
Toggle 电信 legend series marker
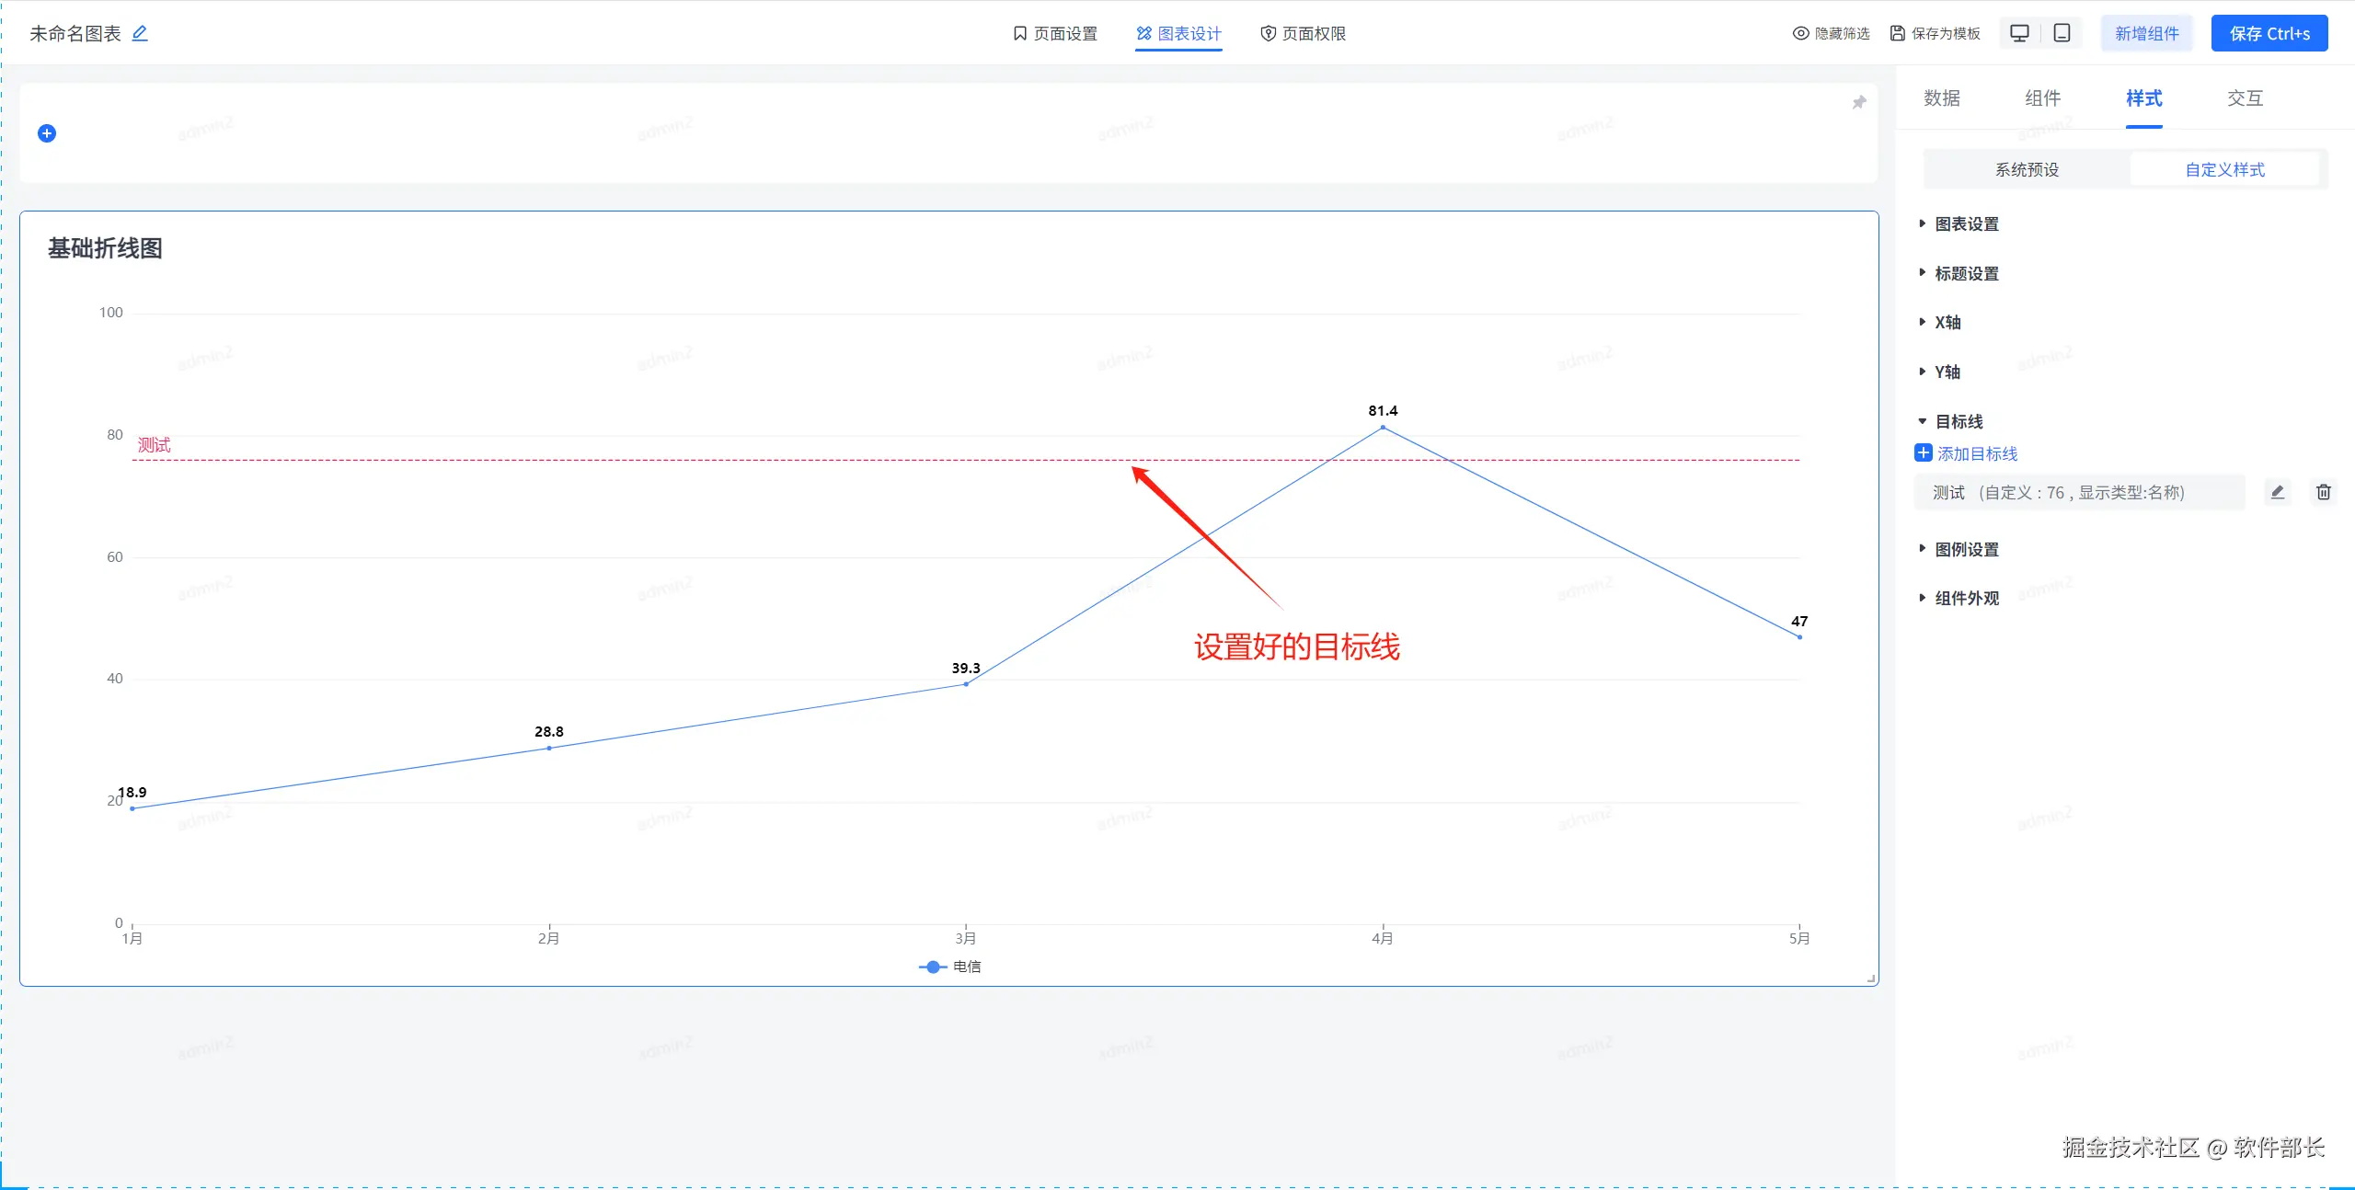tap(933, 967)
